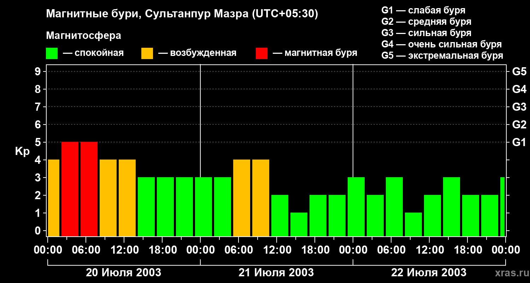Click the 'G2 — средняя буря' legend line
This screenshot has height=283, width=530.
(426, 22)
